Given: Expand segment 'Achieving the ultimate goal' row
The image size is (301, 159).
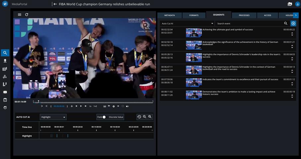Looking at the screenshot, I should point(292,34).
